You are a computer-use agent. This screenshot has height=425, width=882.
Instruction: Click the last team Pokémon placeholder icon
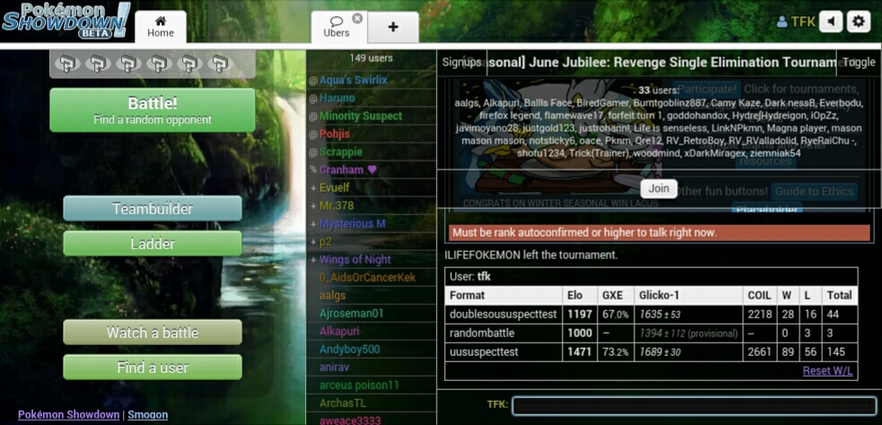220,64
